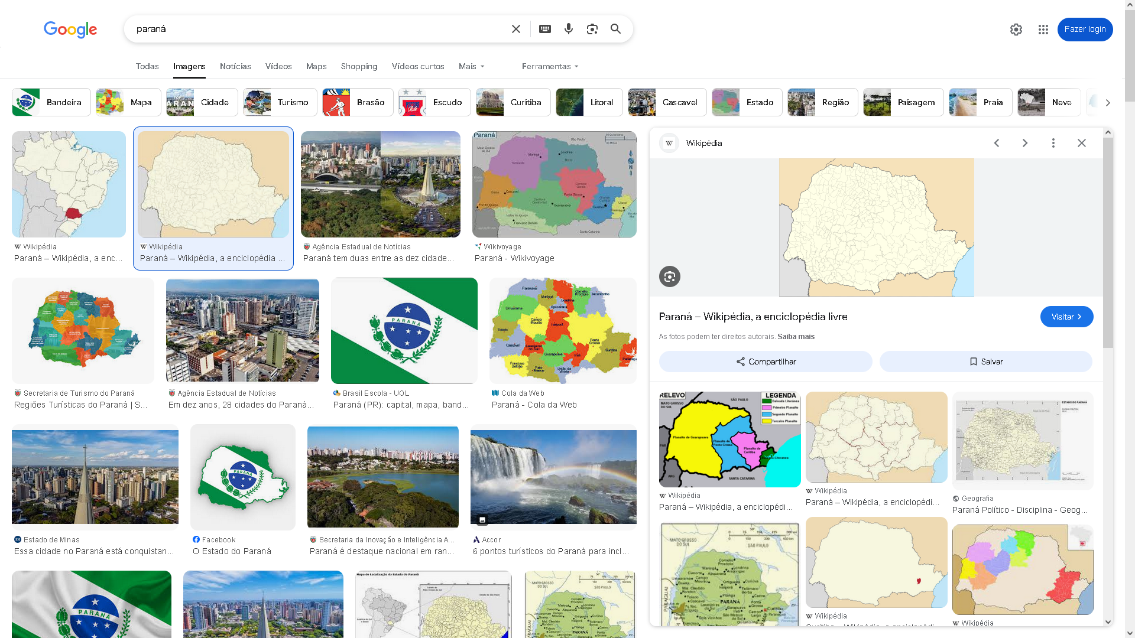
Task: Open Cola da Web map thumbnail
Action: [563, 331]
